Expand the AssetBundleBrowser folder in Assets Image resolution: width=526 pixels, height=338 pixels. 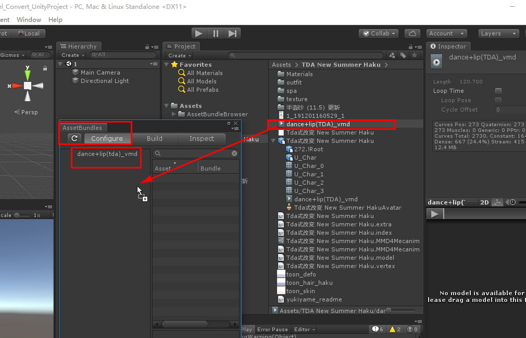tap(174, 114)
